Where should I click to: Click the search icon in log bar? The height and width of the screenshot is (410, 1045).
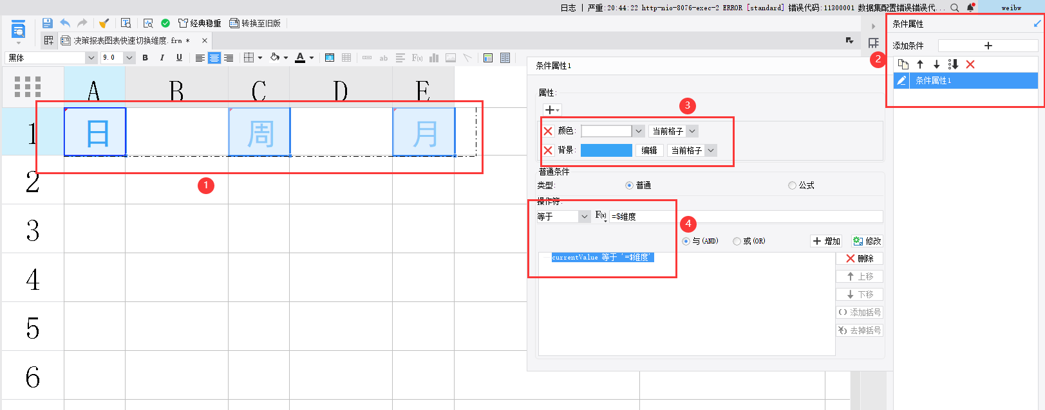tap(955, 8)
